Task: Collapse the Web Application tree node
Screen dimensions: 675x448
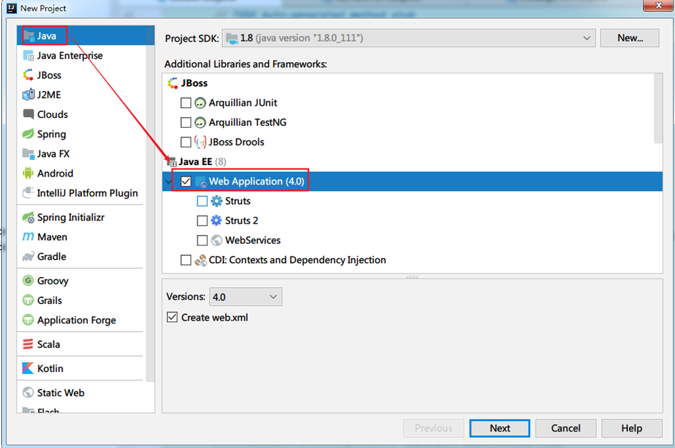Action: point(167,182)
